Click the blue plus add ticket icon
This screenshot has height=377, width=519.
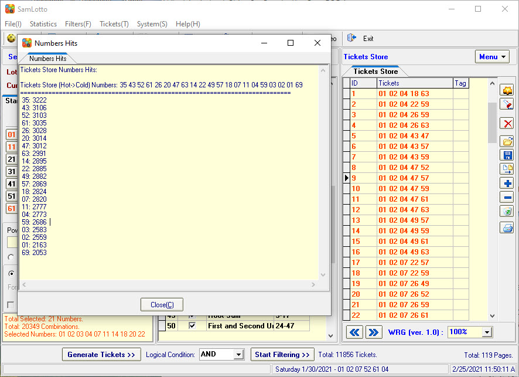pyautogui.click(x=507, y=183)
